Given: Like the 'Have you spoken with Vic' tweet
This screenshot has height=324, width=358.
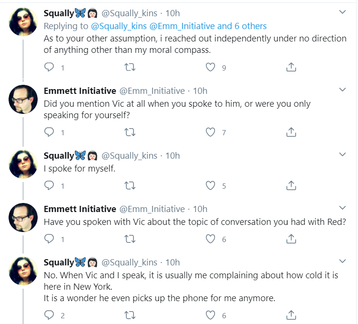Looking at the screenshot, I should pyautogui.click(x=210, y=239).
